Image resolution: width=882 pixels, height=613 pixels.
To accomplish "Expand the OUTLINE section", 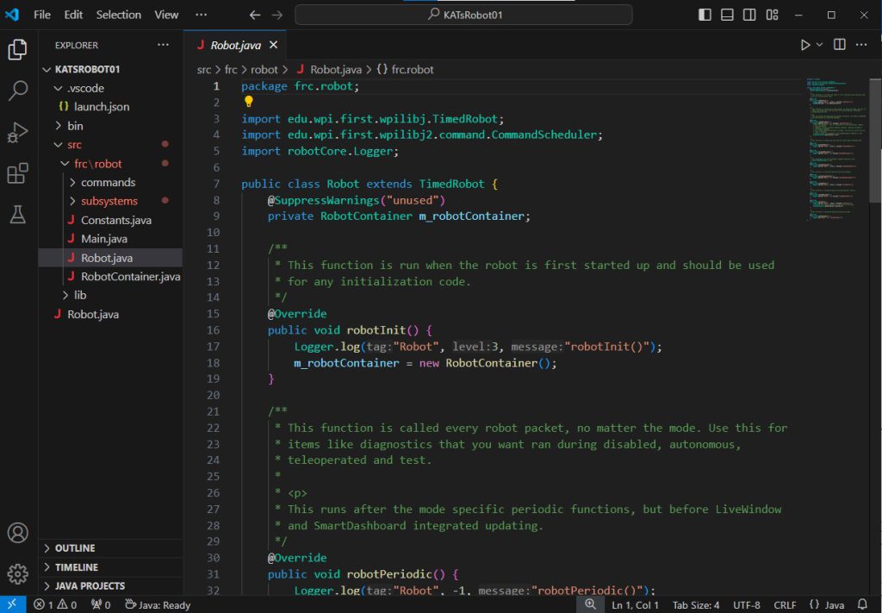I will point(110,548).
